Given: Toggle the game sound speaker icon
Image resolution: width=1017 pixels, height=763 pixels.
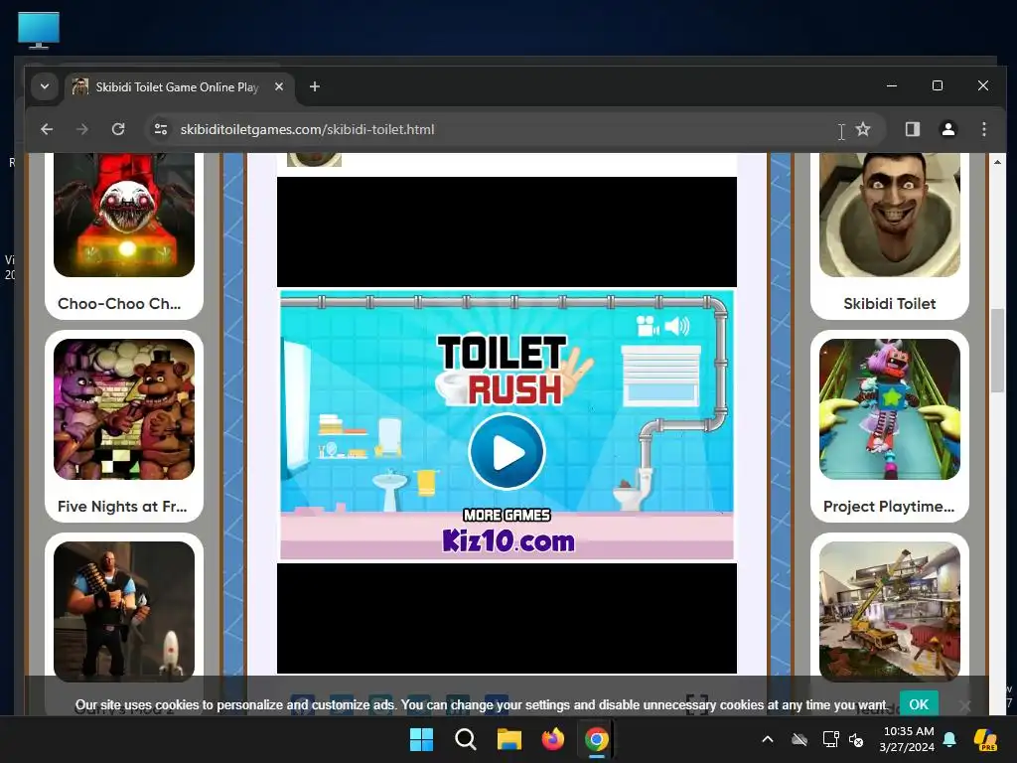Looking at the screenshot, I should point(676,326).
